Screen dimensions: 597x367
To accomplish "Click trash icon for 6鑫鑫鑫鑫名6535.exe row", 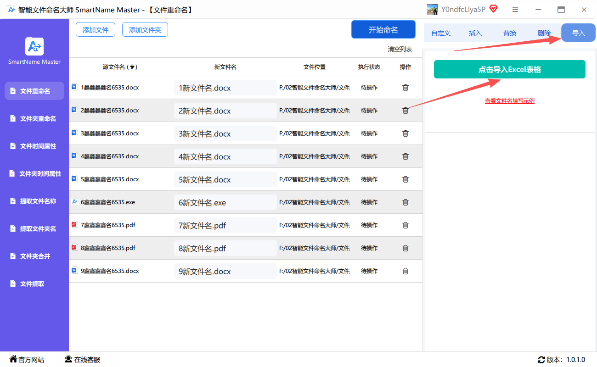I will tap(405, 202).
